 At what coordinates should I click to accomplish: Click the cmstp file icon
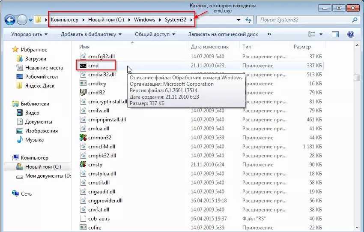[x=84, y=165]
